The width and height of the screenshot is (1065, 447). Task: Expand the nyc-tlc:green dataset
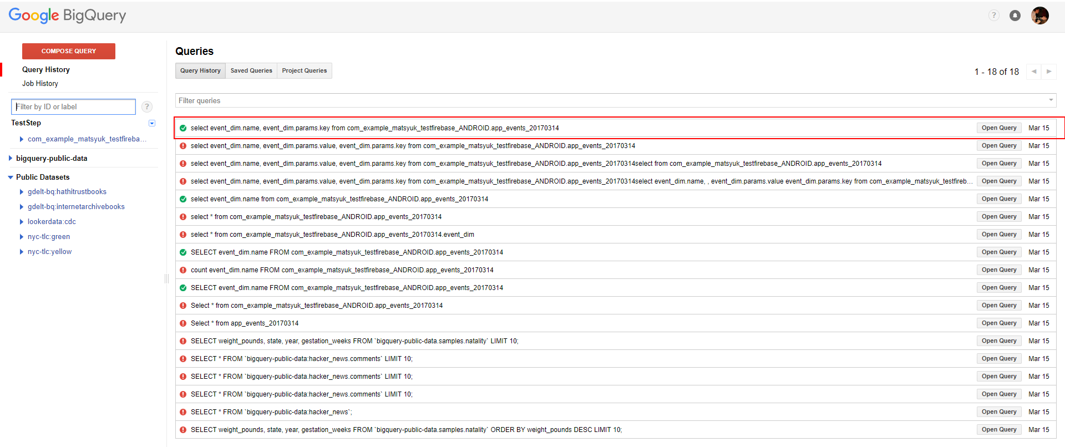click(x=22, y=237)
